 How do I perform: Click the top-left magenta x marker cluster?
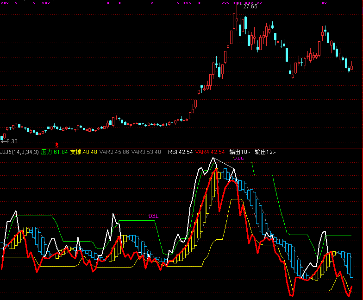pyautogui.click(x=6, y=3)
